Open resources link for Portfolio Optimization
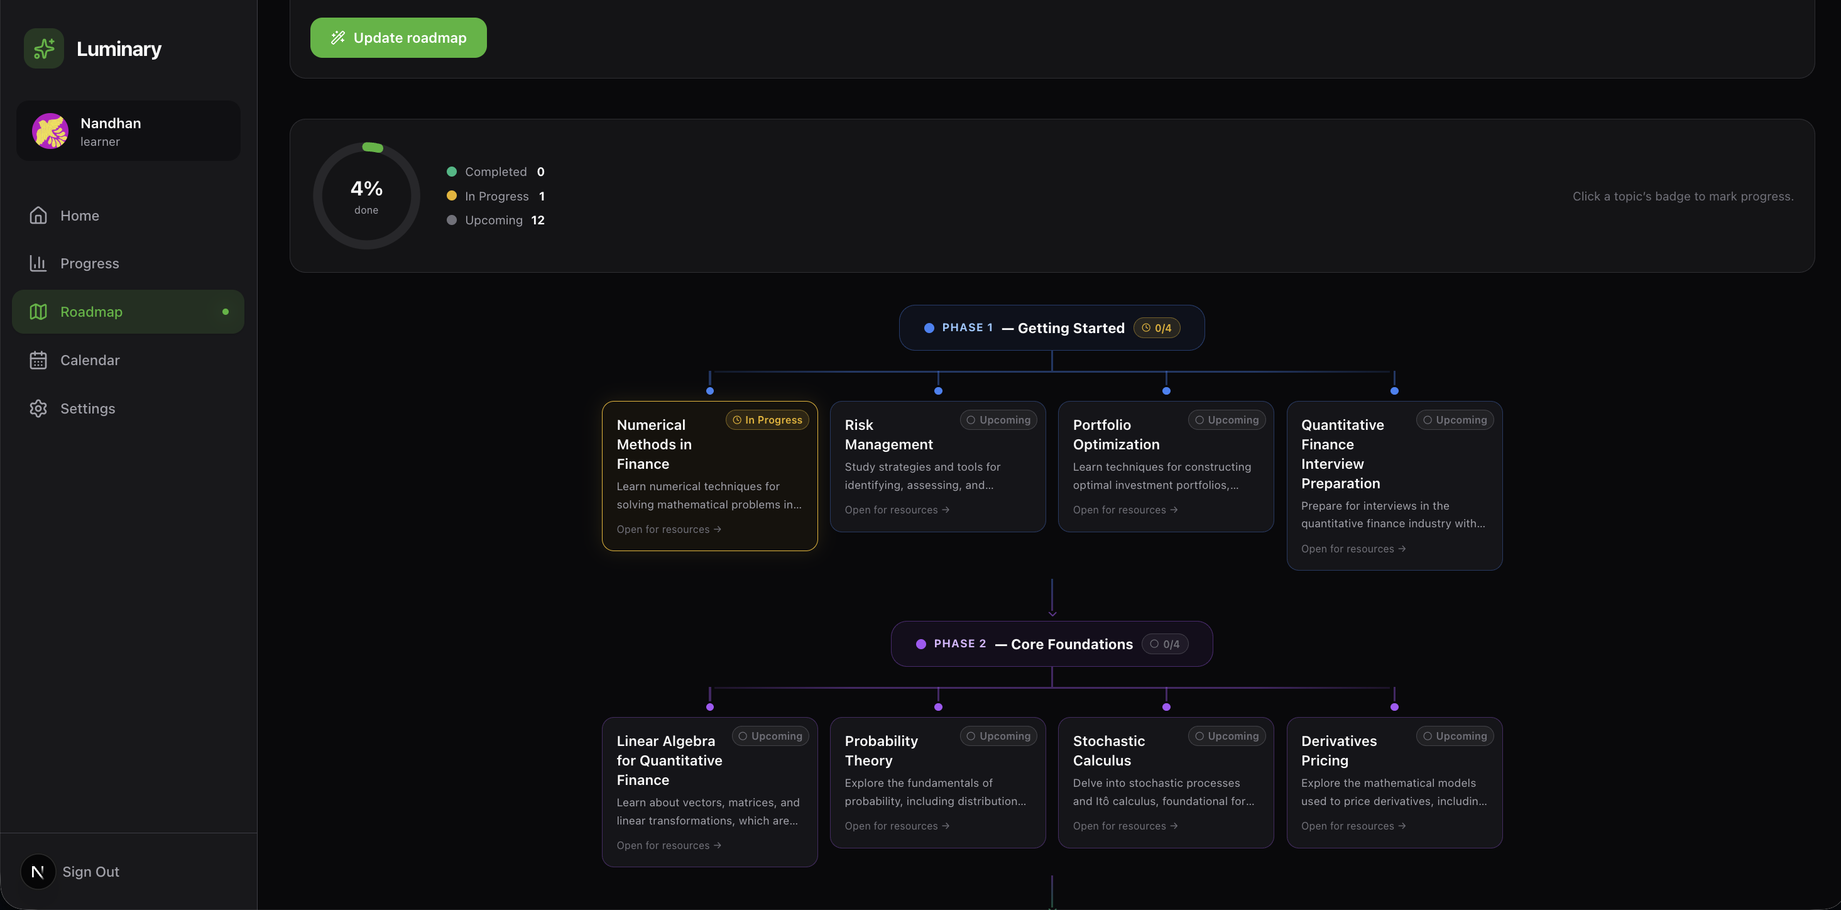 (1124, 510)
